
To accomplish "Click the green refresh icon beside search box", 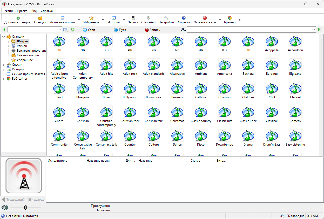I will point(73,30).
